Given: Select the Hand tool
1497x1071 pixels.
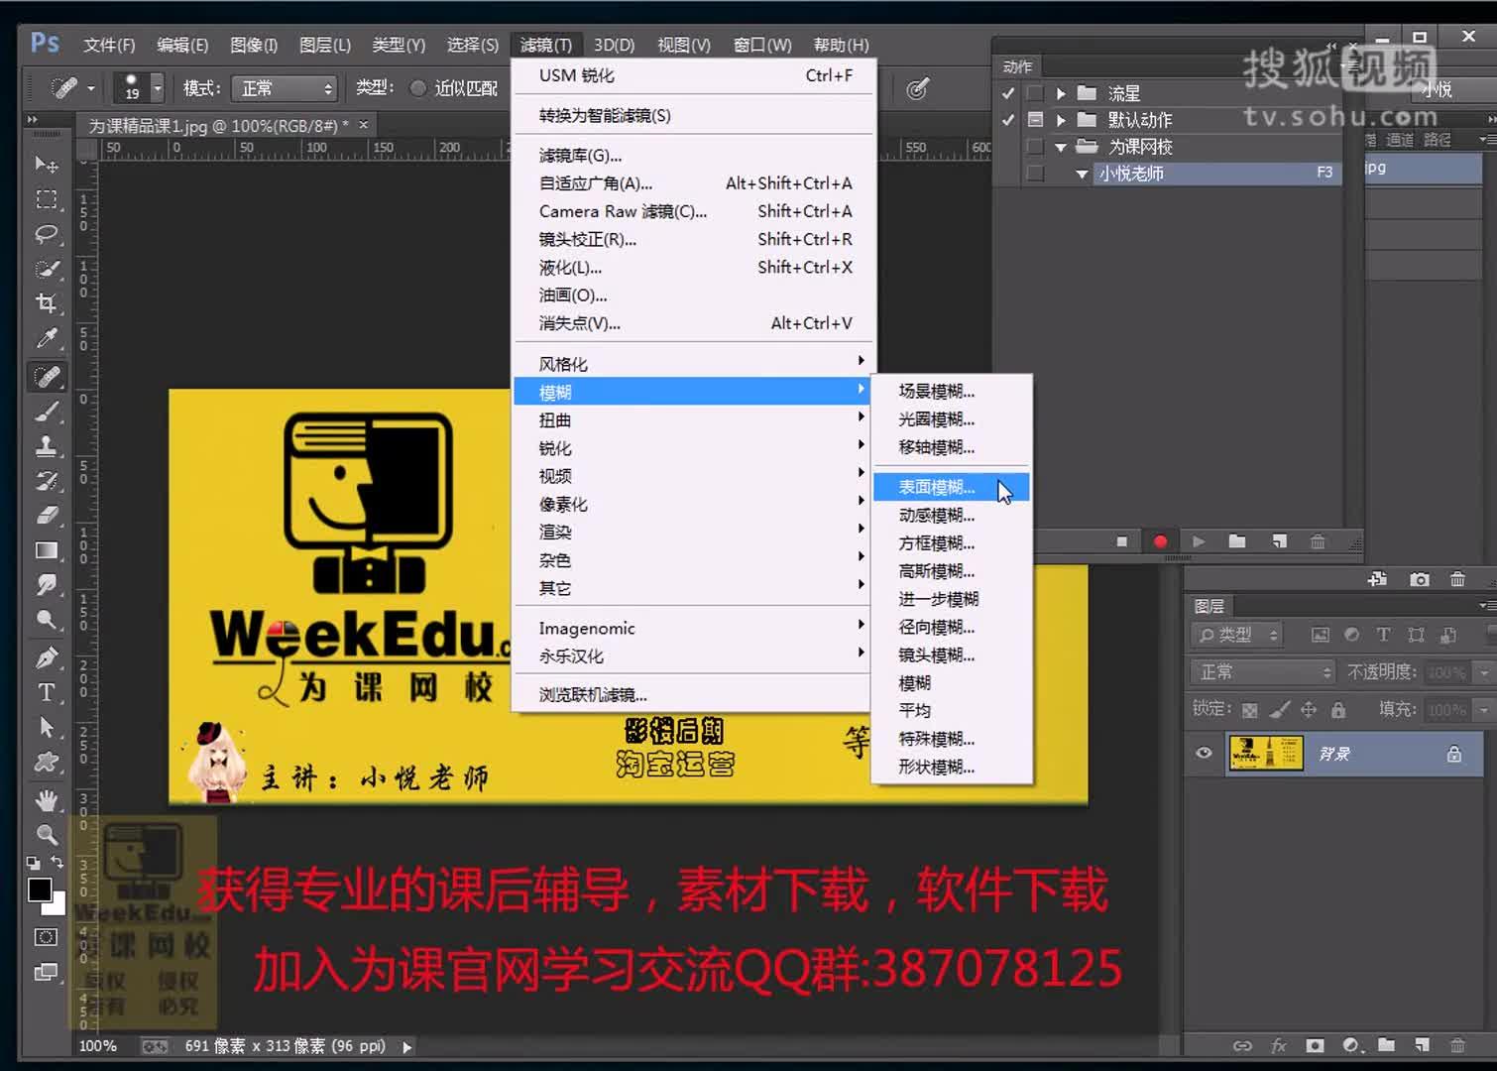Looking at the screenshot, I should [47, 800].
